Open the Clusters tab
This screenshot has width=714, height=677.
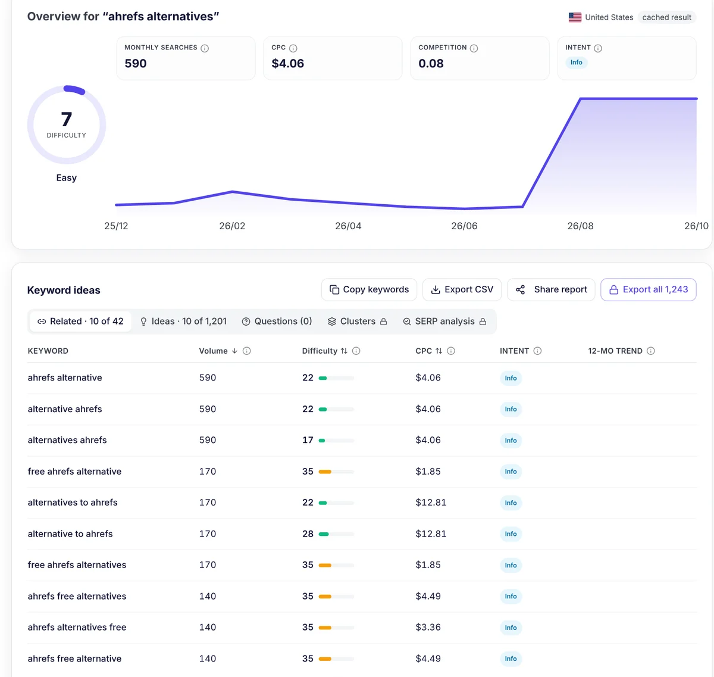[358, 322]
